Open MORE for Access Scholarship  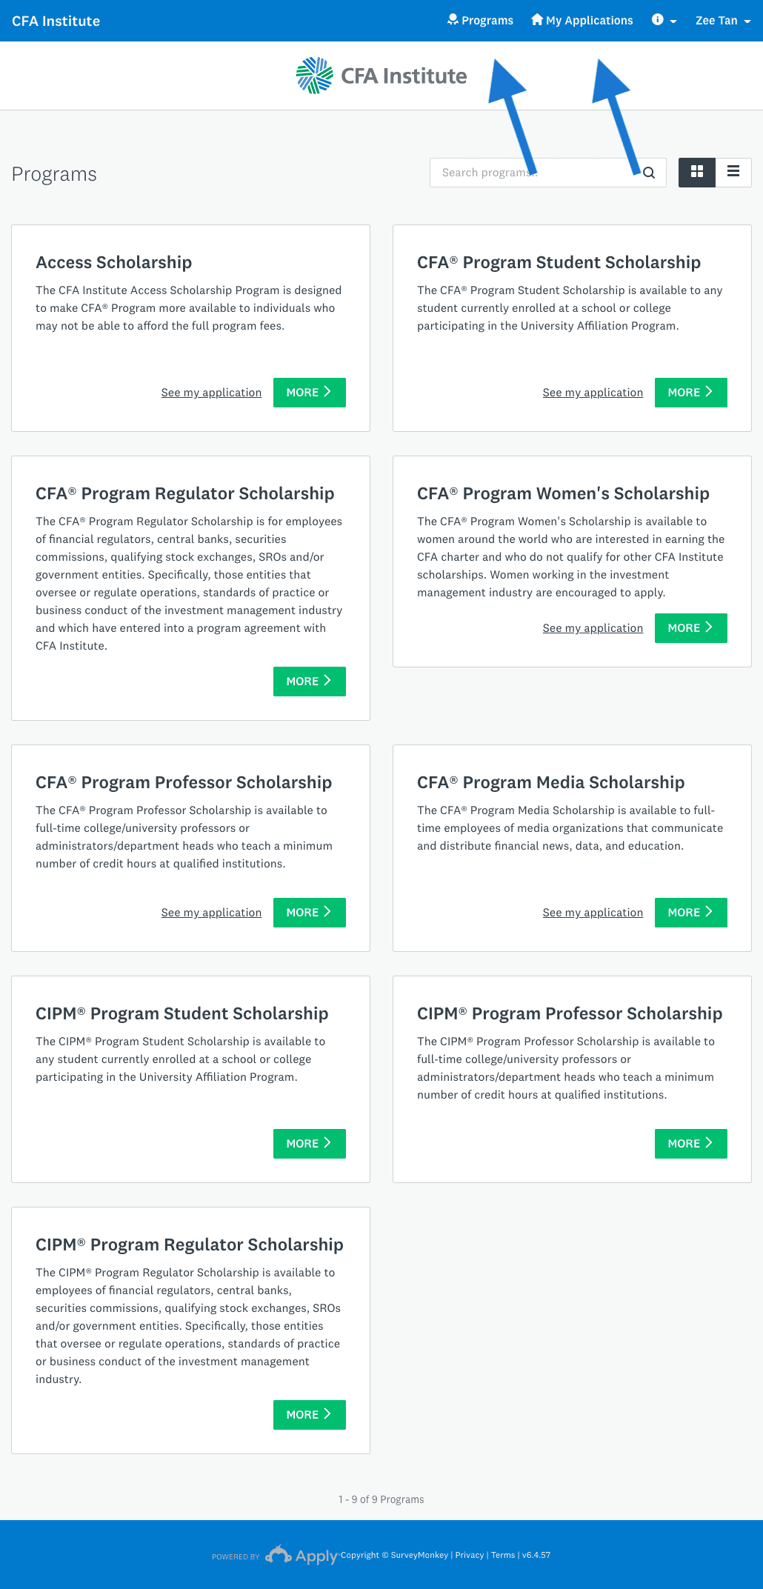[x=310, y=393]
